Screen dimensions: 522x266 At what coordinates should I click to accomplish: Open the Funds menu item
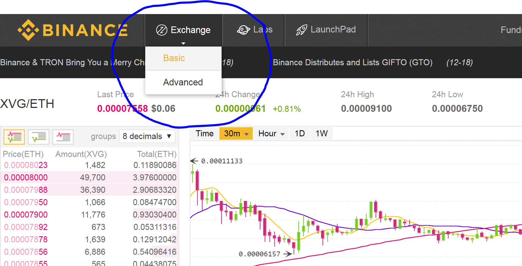click(x=511, y=30)
